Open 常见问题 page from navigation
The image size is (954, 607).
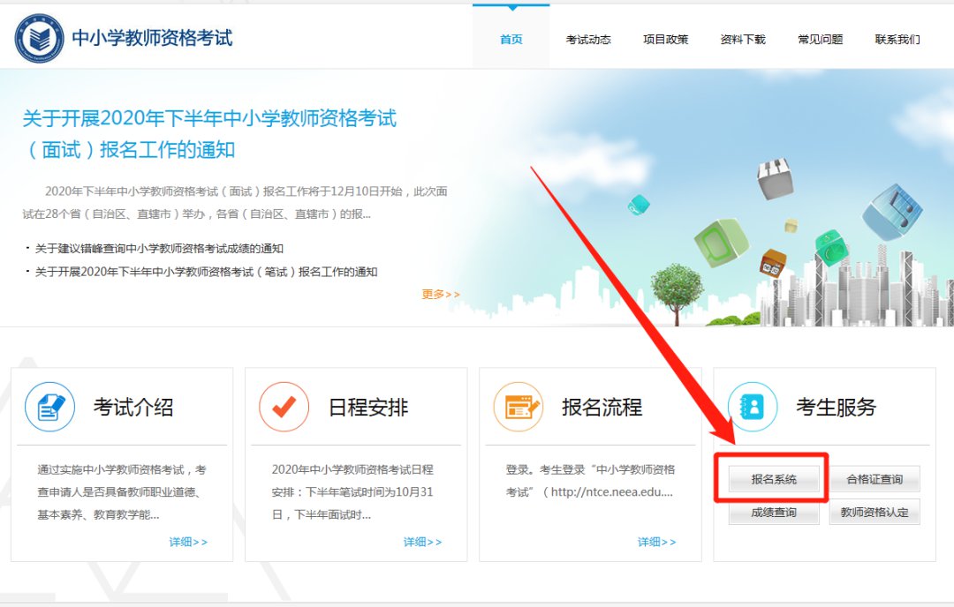(820, 40)
